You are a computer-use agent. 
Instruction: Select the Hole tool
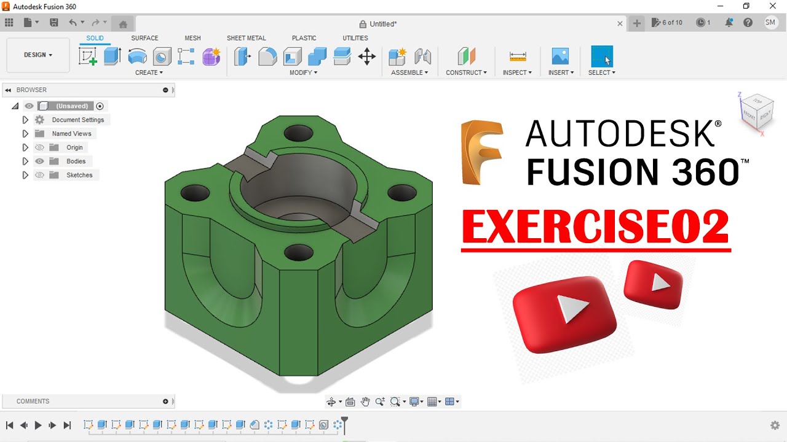pos(162,56)
